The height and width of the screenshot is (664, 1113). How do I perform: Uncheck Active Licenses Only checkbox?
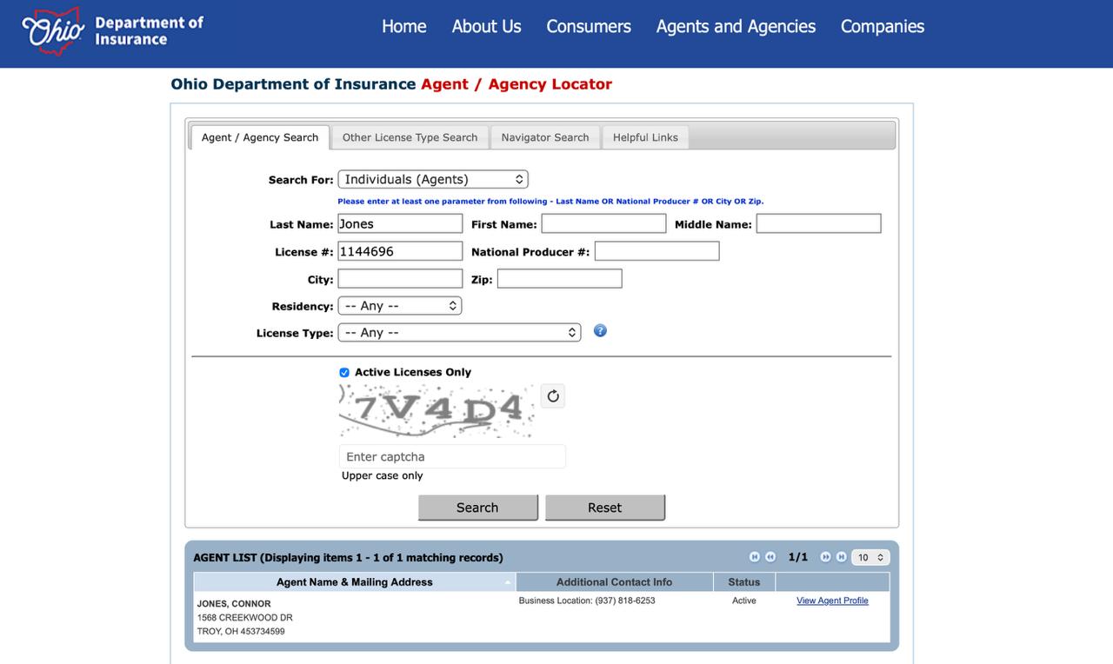pos(344,373)
